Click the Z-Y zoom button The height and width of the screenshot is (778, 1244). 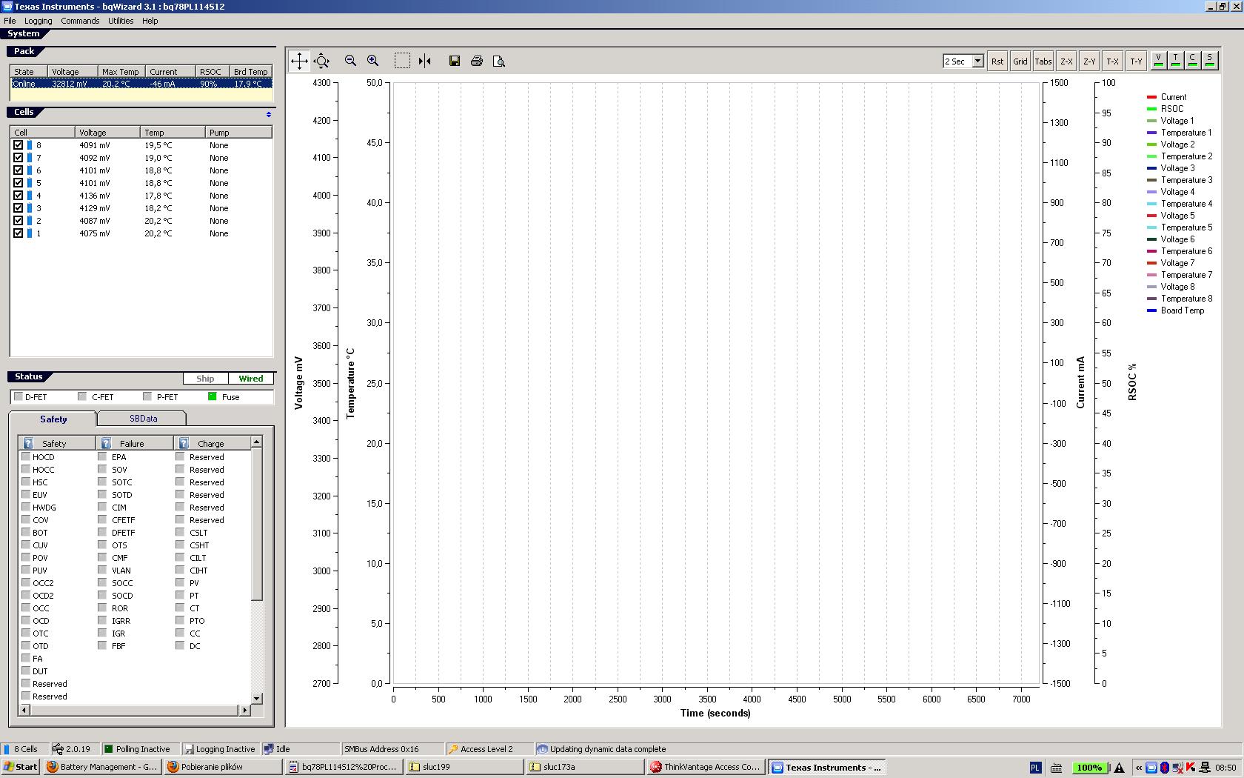coord(1089,61)
